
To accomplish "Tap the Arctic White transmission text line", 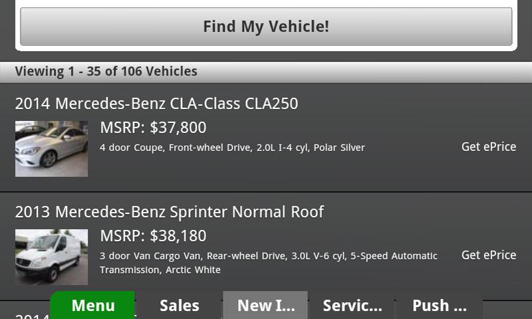I will 160,270.
